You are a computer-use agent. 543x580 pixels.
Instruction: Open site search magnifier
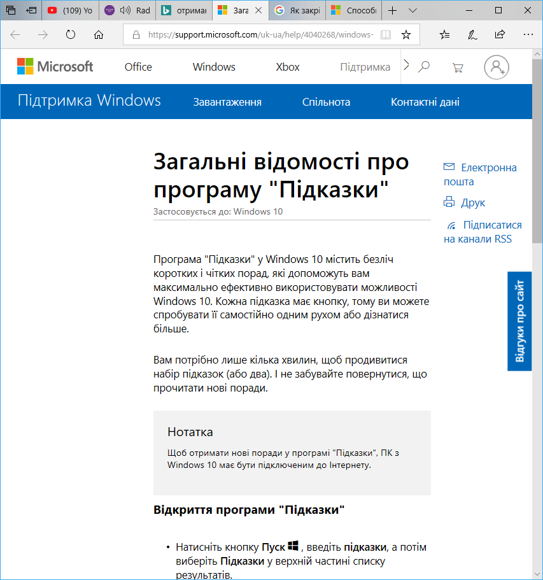(x=424, y=67)
